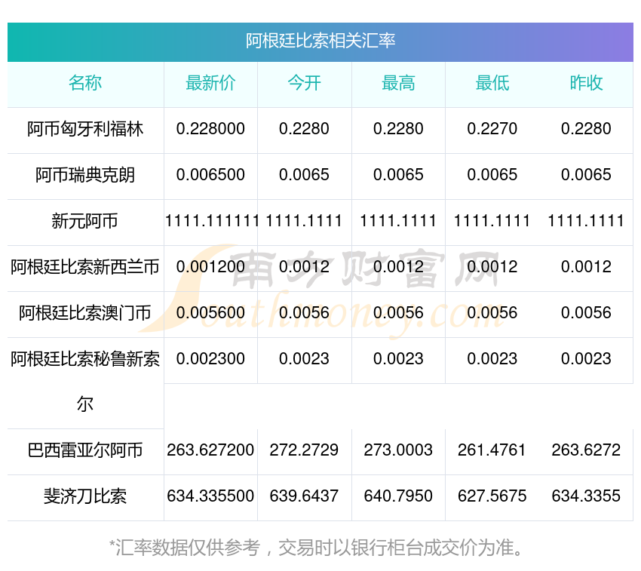641x571 pixels.
Task: Click the lowest value 627.5675
Action: pyautogui.click(x=492, y=496)
